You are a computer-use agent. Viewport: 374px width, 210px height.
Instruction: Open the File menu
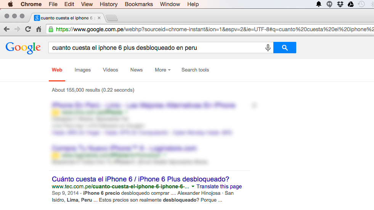[53, 4]
